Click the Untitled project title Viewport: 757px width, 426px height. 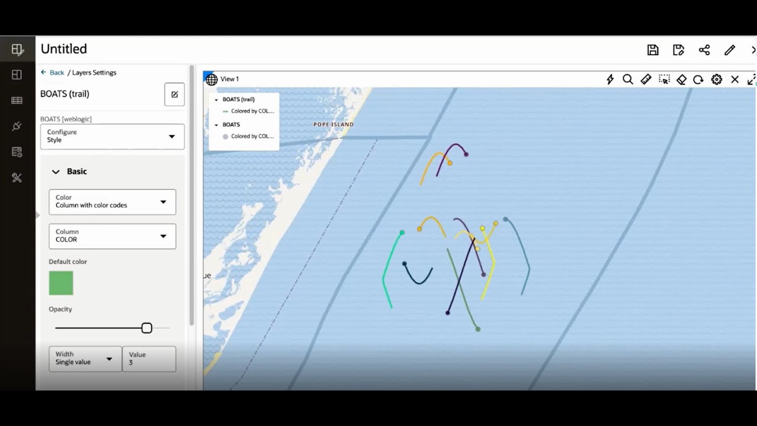pos(64,49)
